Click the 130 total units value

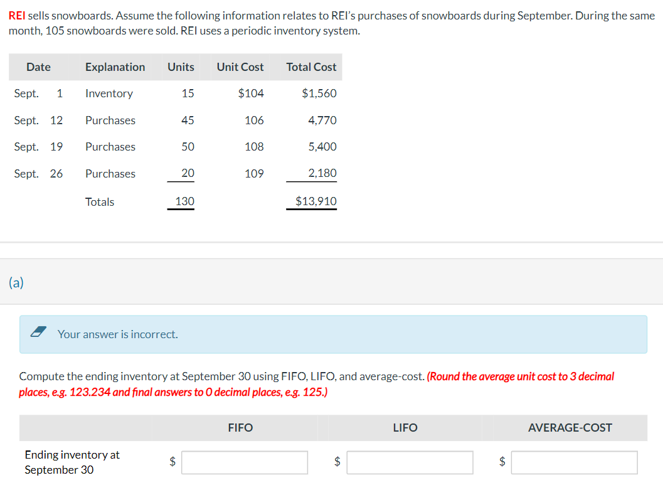(x=185, y=201)
